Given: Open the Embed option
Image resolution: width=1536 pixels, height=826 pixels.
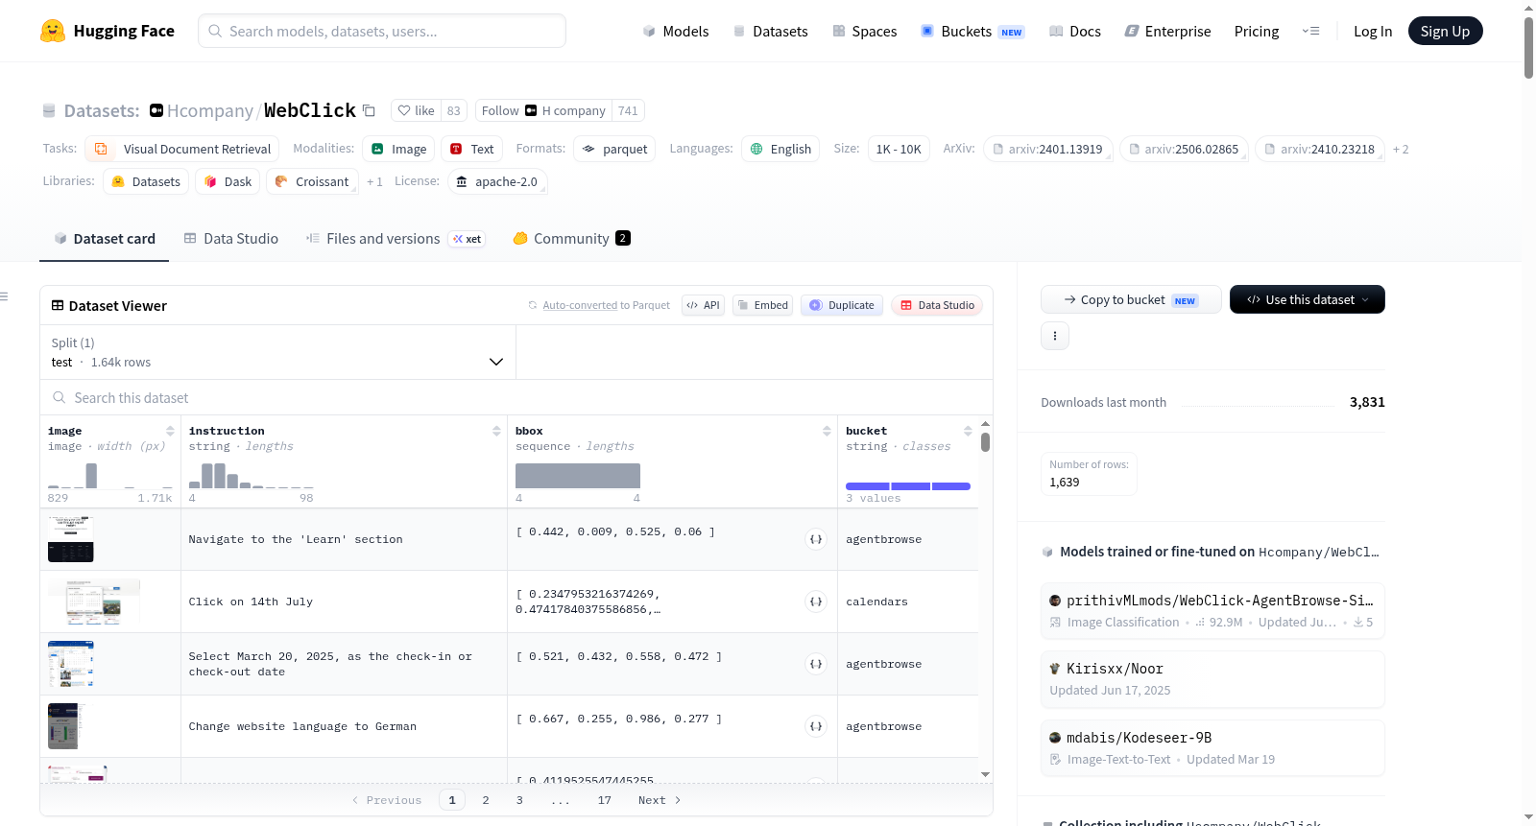Looking at the screenshot, I should pyautogui.click(x=763, y=305).
